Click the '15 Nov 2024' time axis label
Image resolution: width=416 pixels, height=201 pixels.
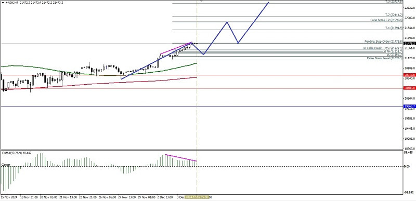(9, 197)
